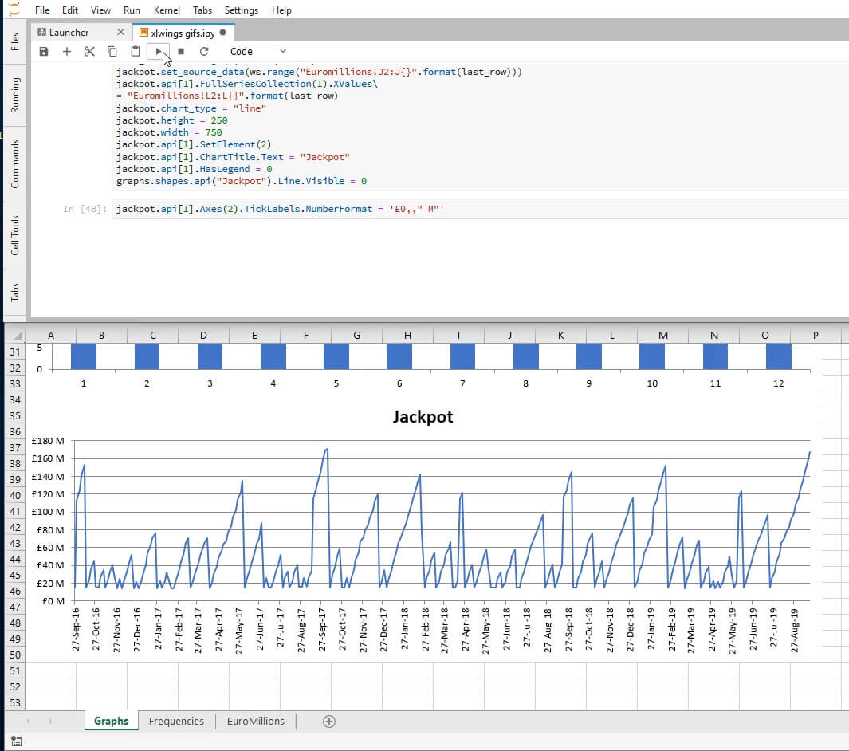Close the Launcher tab
This screenshot has width=849, height=751.
pyautogui.click(x=120, y=33)
